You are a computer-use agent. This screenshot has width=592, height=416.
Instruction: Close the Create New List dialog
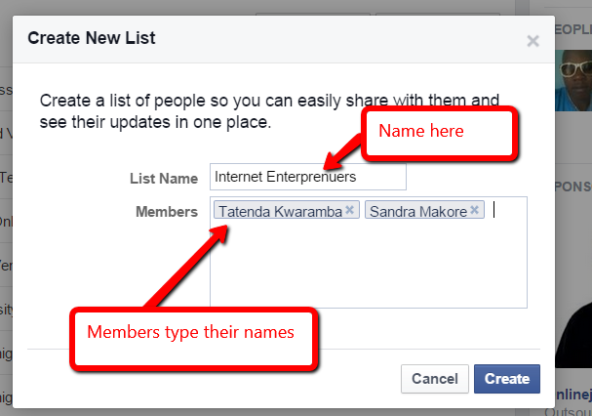click(x=533, y=41)
